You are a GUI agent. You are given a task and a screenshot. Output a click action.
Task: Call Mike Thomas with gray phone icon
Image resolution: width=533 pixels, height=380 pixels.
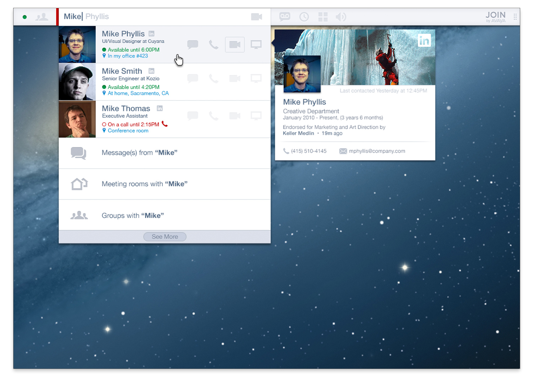pyautogui.click(x=214, y=115)
